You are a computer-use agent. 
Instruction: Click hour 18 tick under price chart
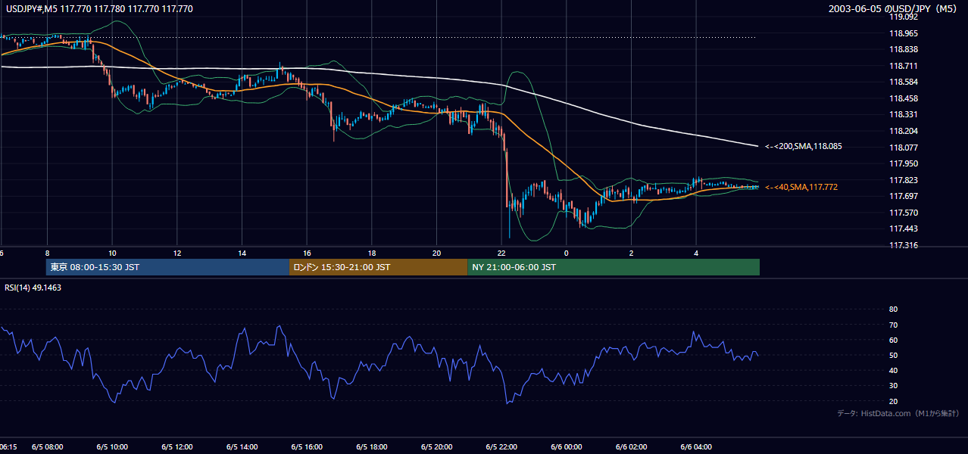[372, 253]
